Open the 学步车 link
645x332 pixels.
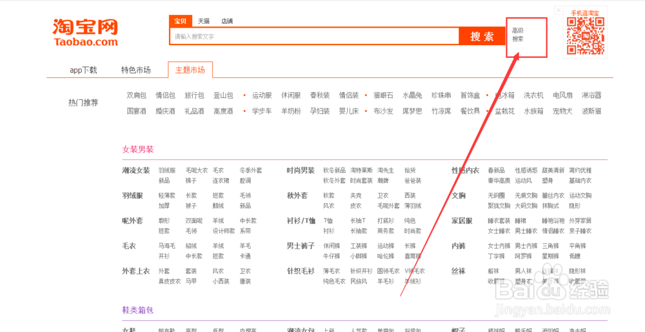point(262,111)
